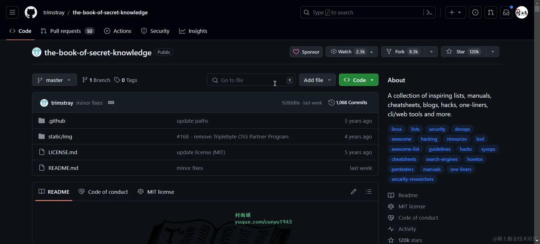
Task: Expand the Fork options caret
Action: pos(431,52)
